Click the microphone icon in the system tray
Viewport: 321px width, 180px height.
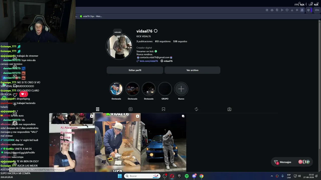click(x=283, y=176)
